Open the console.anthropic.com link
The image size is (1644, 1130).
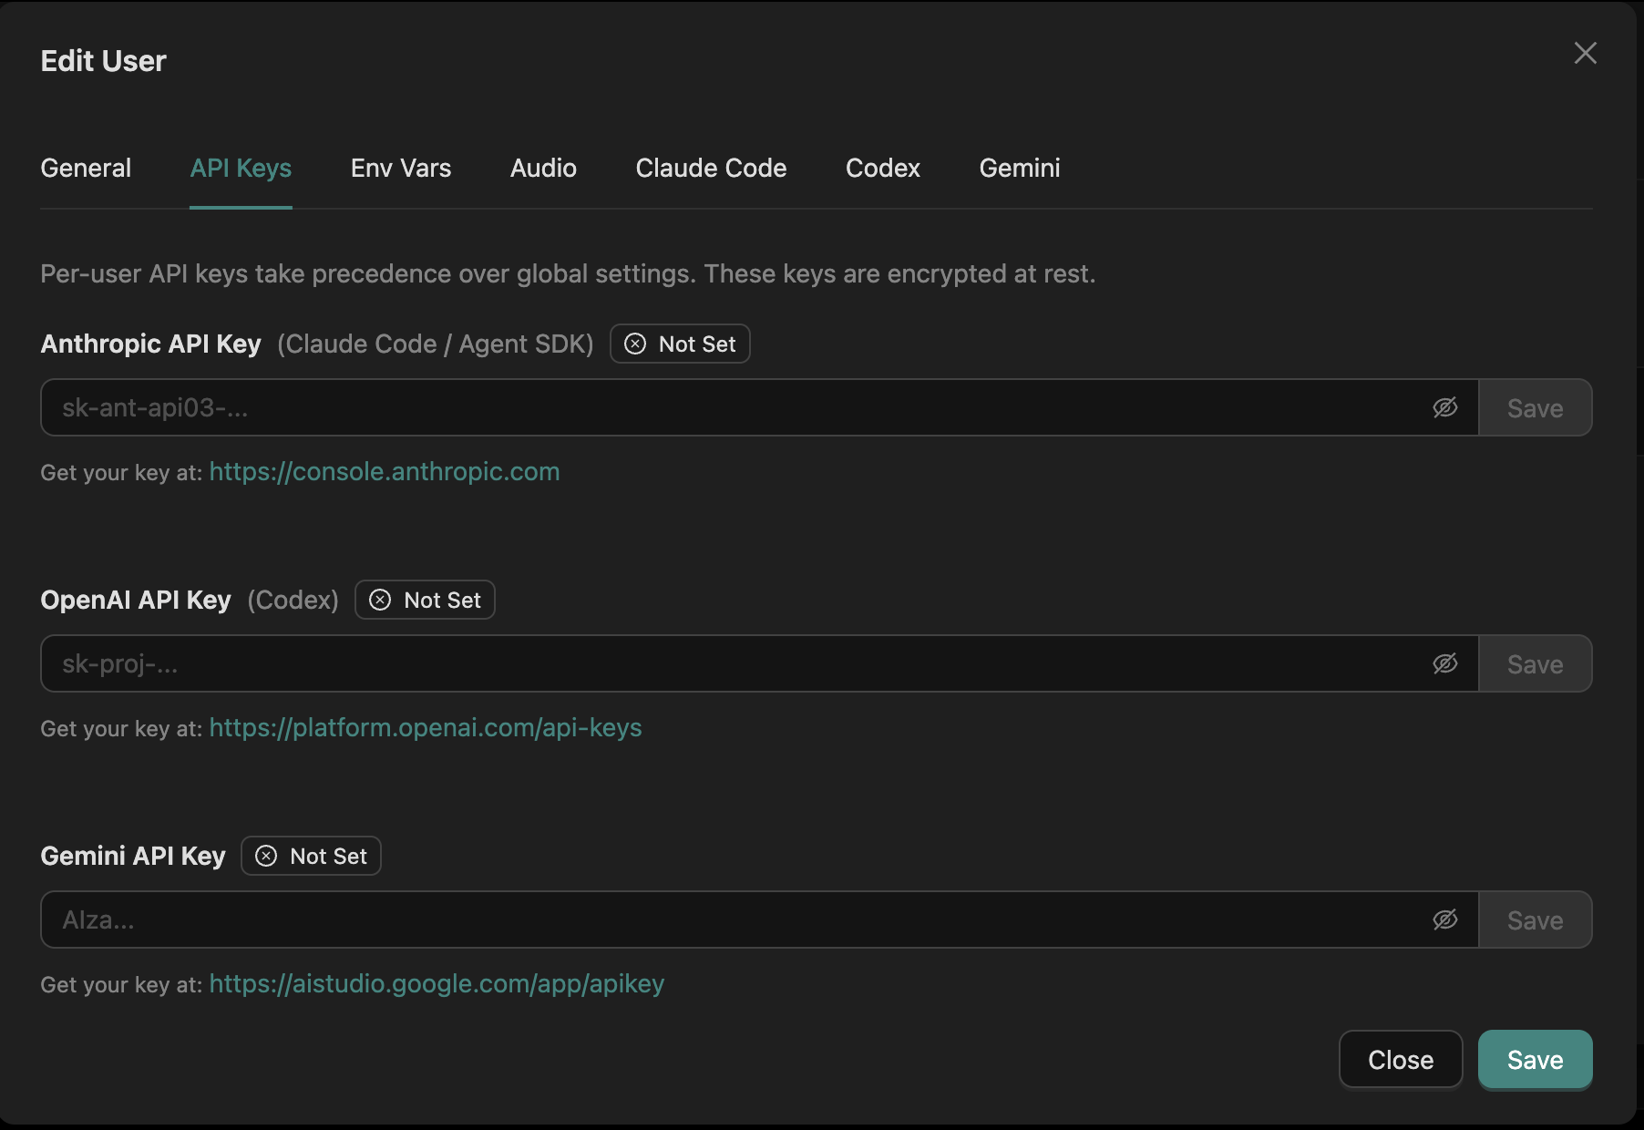384,471
